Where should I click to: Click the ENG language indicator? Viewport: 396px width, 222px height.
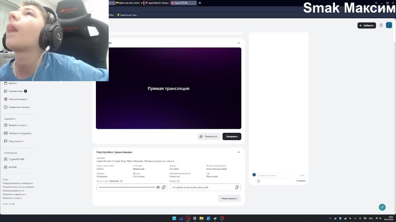pos(371,218)
